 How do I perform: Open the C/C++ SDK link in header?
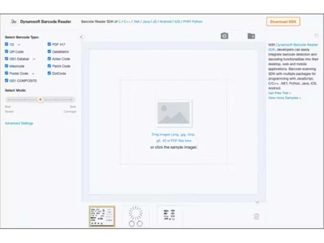click(124, 21)
